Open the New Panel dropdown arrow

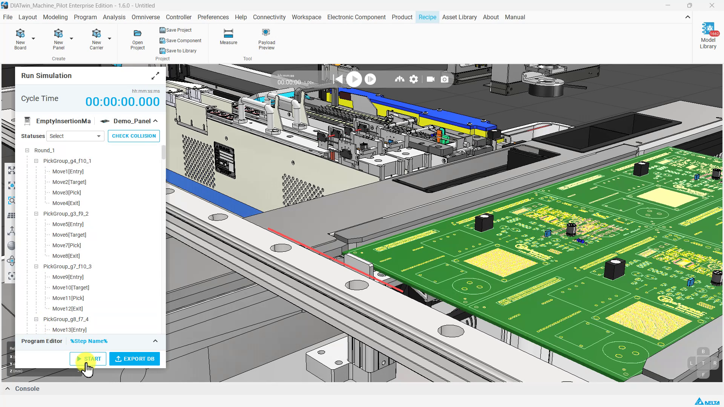(71, 38)
